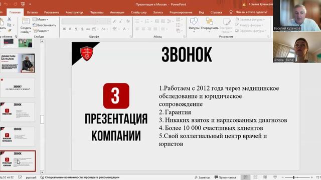Click the accessibility check status bar icon

(x=42, y=177)
